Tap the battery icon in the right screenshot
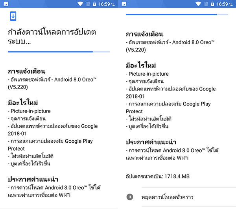The image size is (236, 209). [x=212, y=4]
